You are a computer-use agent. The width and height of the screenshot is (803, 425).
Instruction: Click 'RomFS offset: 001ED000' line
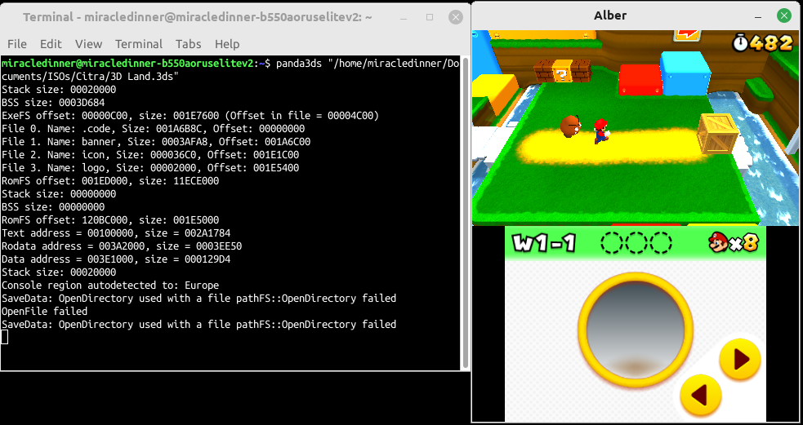(110, 180)
